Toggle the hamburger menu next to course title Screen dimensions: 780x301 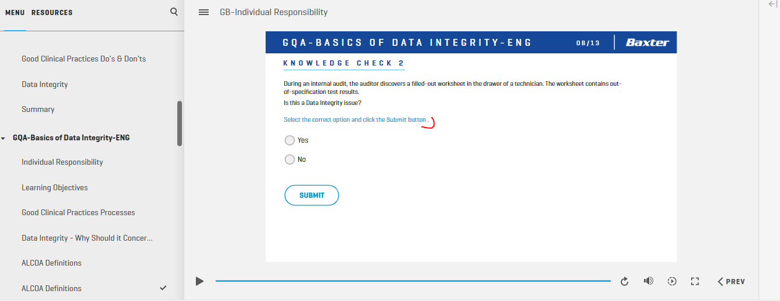[x=203, y=12]
